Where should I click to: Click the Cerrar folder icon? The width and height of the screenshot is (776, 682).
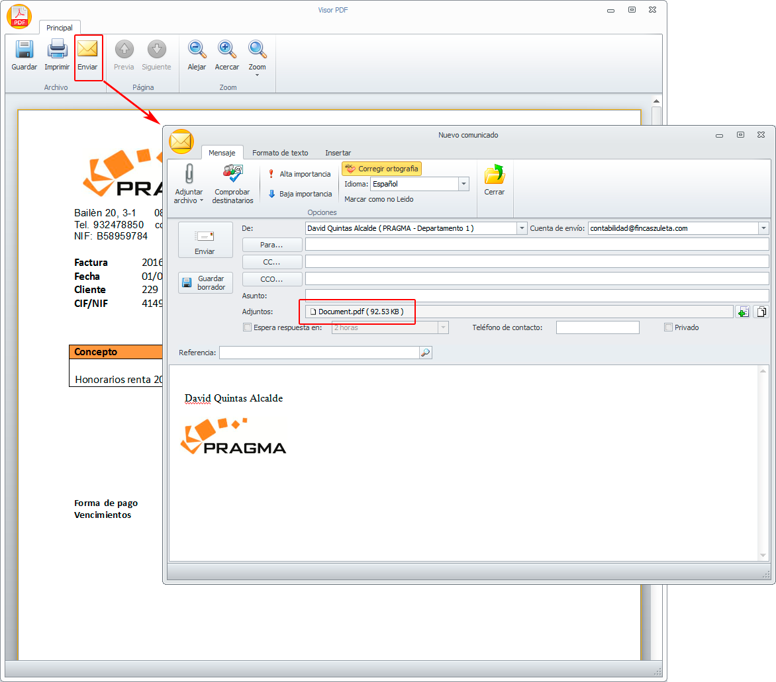[494, 175]
